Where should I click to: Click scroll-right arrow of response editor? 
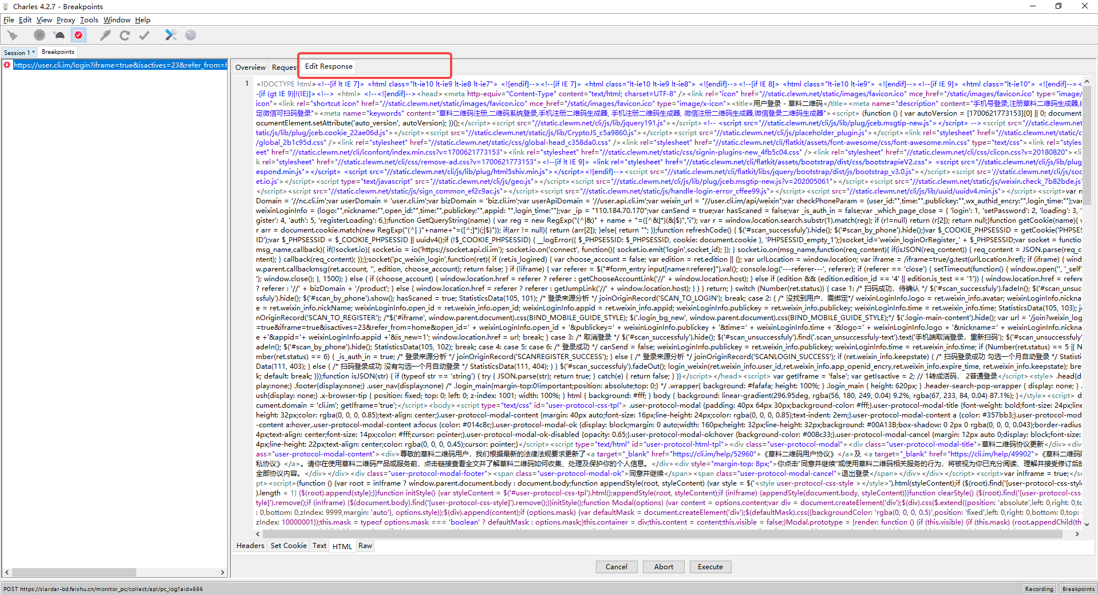coord(1077,534)
